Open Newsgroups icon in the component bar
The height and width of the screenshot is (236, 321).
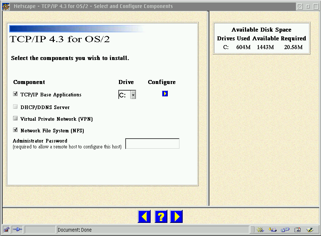(x=285, y=229)
